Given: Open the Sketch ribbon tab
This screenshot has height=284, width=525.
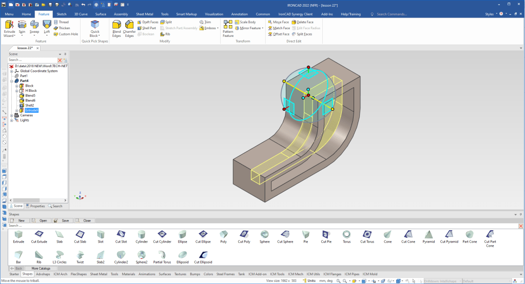Looking at the screenshot, I should 61,14.
